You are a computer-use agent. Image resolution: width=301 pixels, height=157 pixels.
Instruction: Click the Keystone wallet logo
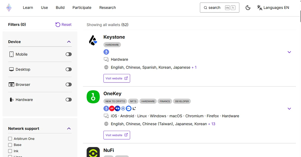pyautogui.click(x=93, y=40)
